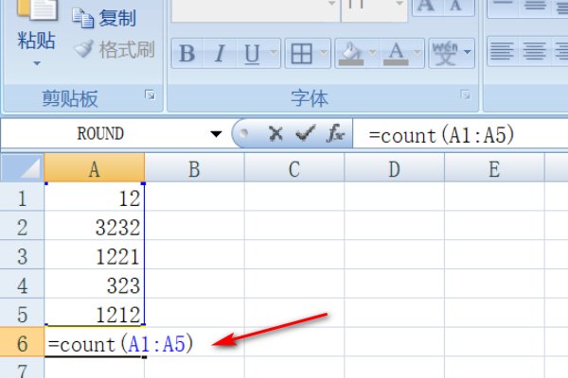Click the Name Box showing ROUND
568x378 pixels.
coord(100,134)
